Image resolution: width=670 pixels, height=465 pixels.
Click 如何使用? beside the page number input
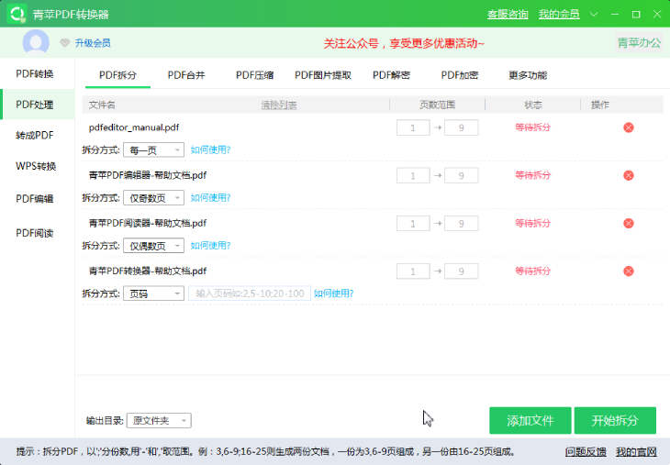tap(334, 293)
